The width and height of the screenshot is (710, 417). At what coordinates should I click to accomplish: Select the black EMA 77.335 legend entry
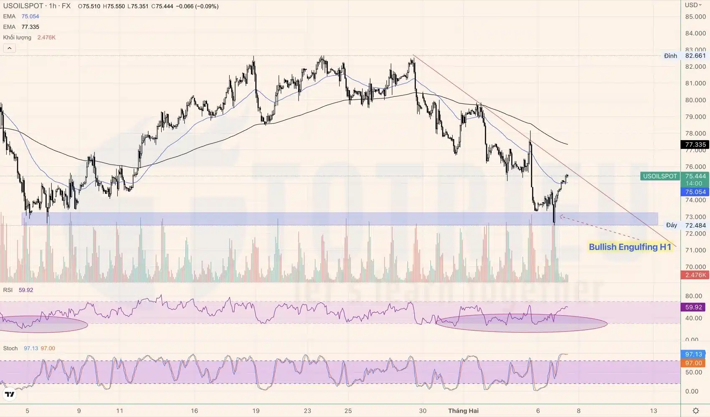[x=19, y=27]
